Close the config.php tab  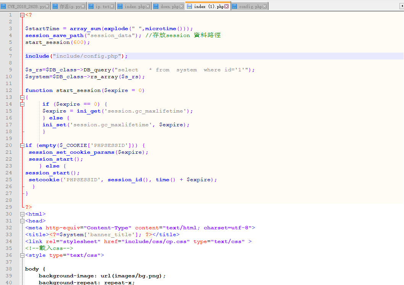point(265,6)
